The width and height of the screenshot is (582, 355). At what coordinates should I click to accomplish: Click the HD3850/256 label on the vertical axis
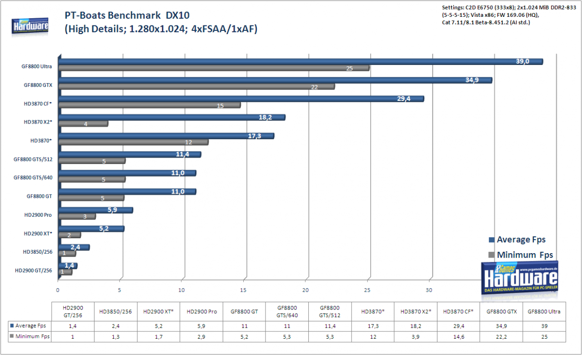pyautogui.click(x=38, y=251)
